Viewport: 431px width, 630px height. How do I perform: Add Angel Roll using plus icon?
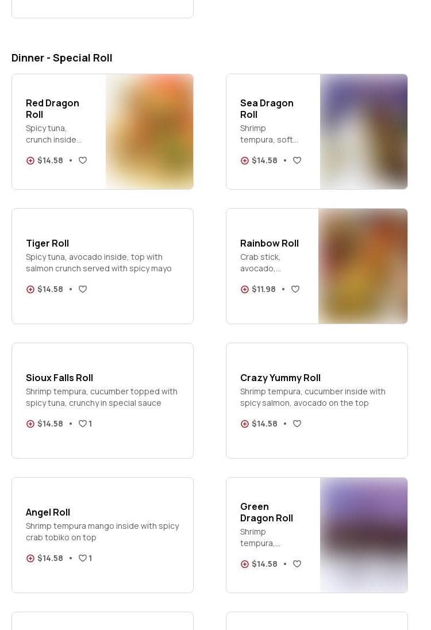pyautogui.click(x=30, y=559)
